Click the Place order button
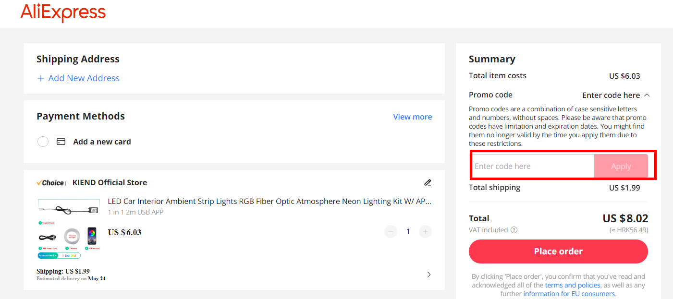Image resolution: width=673 pixels, height=299 pixels. (558, 251)
